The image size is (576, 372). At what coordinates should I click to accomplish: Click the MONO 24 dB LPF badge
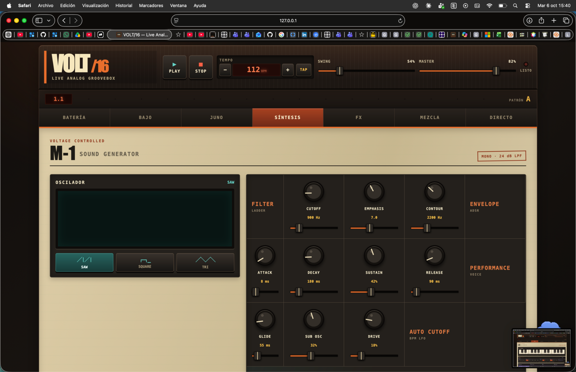[501, 156]
